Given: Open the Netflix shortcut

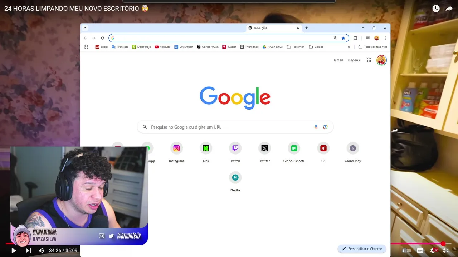Looking at the screenshot, I should tap(235, 182).
